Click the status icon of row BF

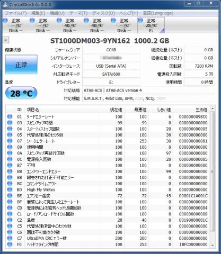[10, 202]
